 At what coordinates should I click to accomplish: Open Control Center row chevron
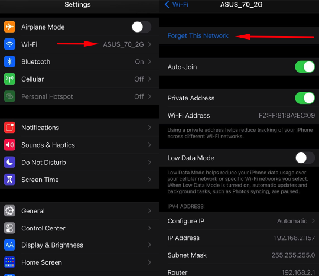pos(149,228)
